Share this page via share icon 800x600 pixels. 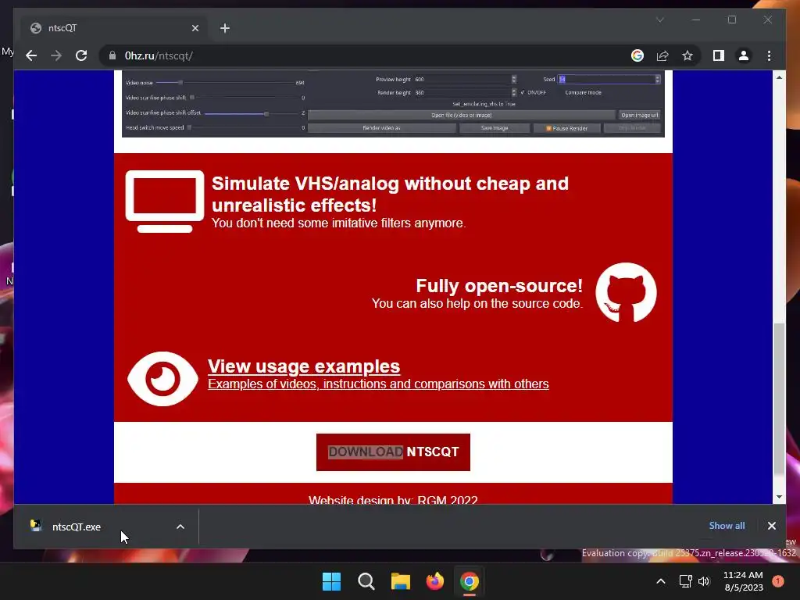pyautogui.click(x=662, y=55)
